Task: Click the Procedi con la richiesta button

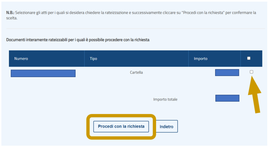Action: point(121,126)
